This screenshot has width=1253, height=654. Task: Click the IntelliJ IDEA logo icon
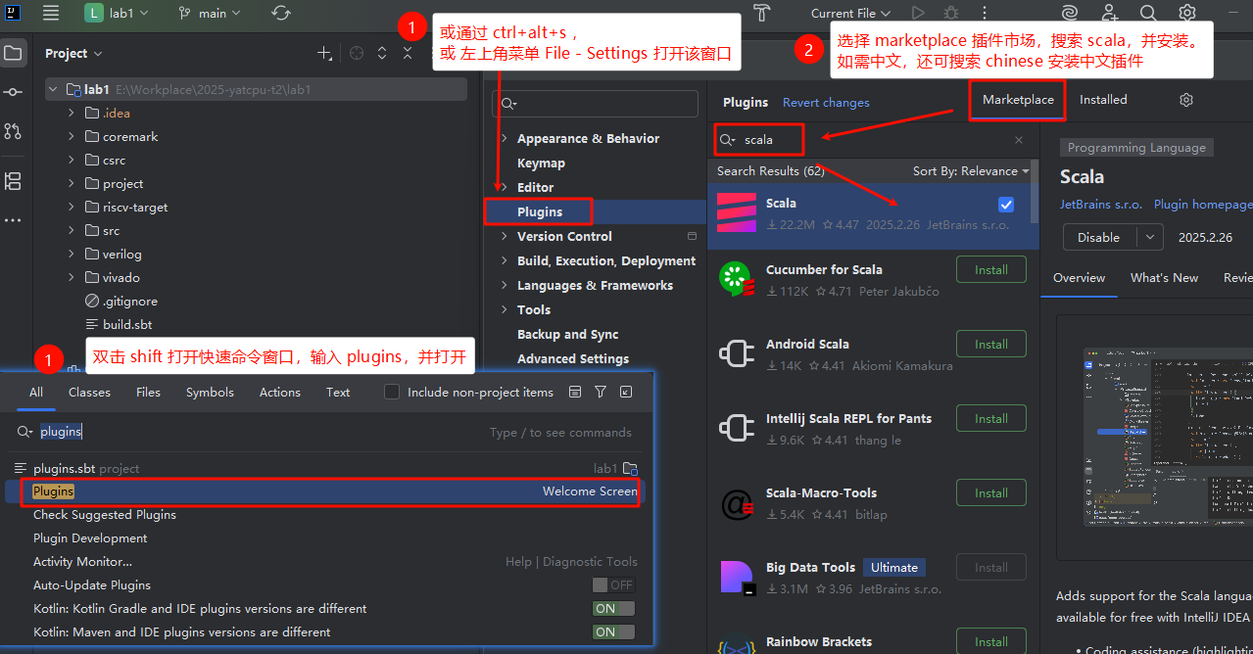[13, 13]
